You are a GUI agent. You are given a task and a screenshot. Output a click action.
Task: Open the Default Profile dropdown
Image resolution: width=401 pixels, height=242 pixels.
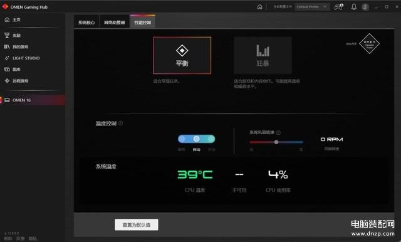pos(312,7)
